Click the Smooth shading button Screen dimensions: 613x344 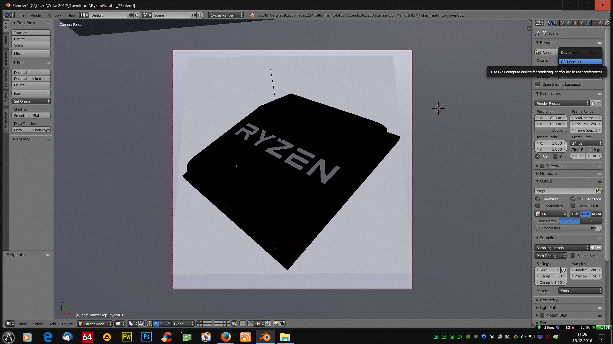point(21,116)
